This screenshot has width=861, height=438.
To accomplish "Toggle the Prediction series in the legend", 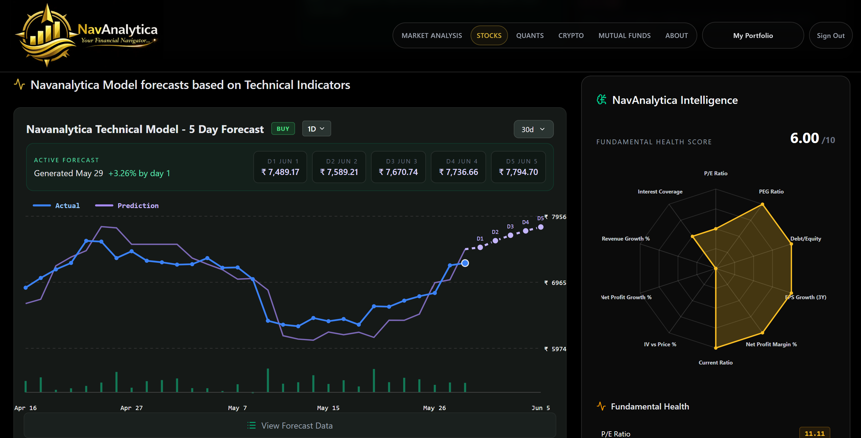I will tap(127, 205).
